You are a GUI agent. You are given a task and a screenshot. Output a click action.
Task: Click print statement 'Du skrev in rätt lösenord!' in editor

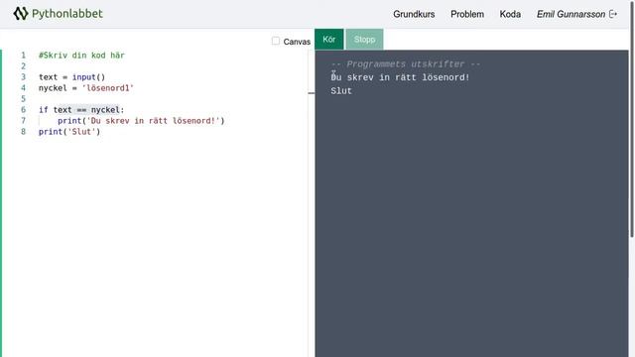pos(141,121)
